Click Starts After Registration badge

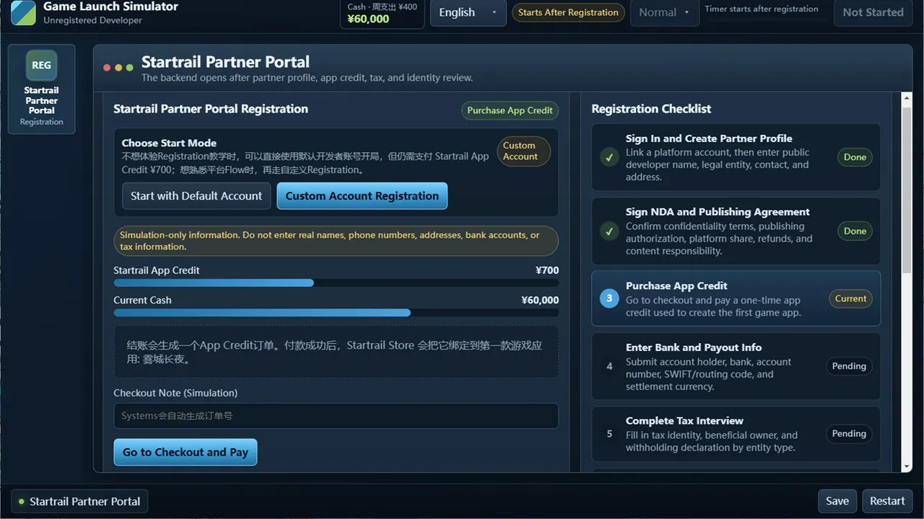(x=568, y=12)
